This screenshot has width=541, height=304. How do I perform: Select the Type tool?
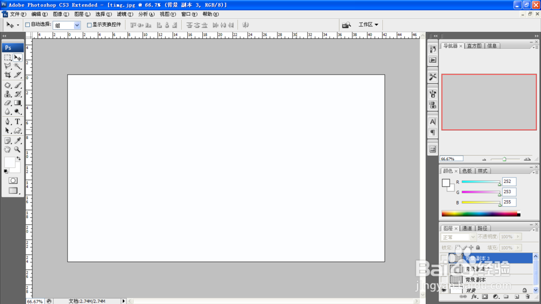18,122
